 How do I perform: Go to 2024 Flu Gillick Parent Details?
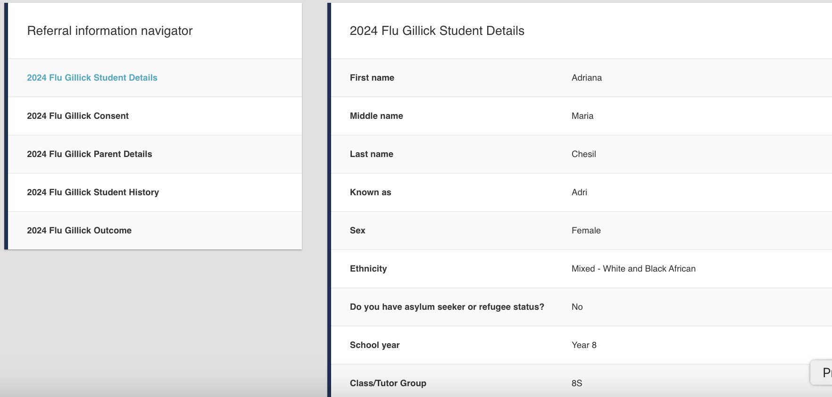coord(89,154)
